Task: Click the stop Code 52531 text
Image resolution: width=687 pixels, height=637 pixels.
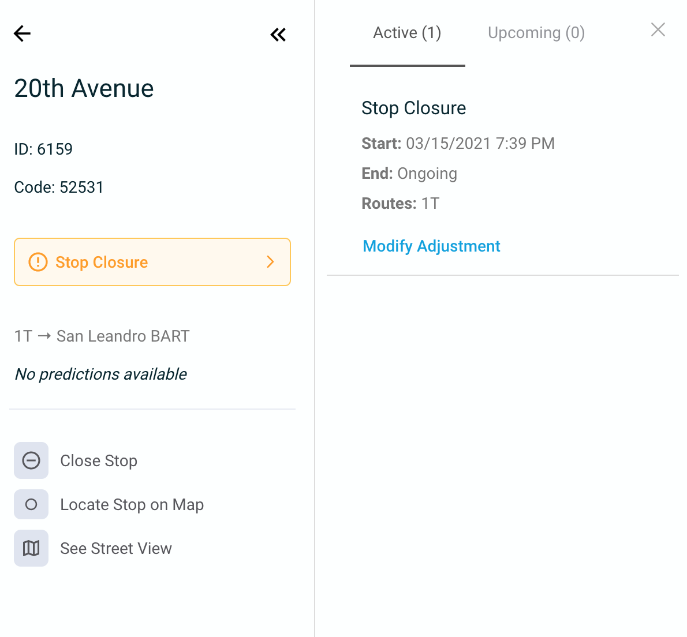Action: point(59,188)
